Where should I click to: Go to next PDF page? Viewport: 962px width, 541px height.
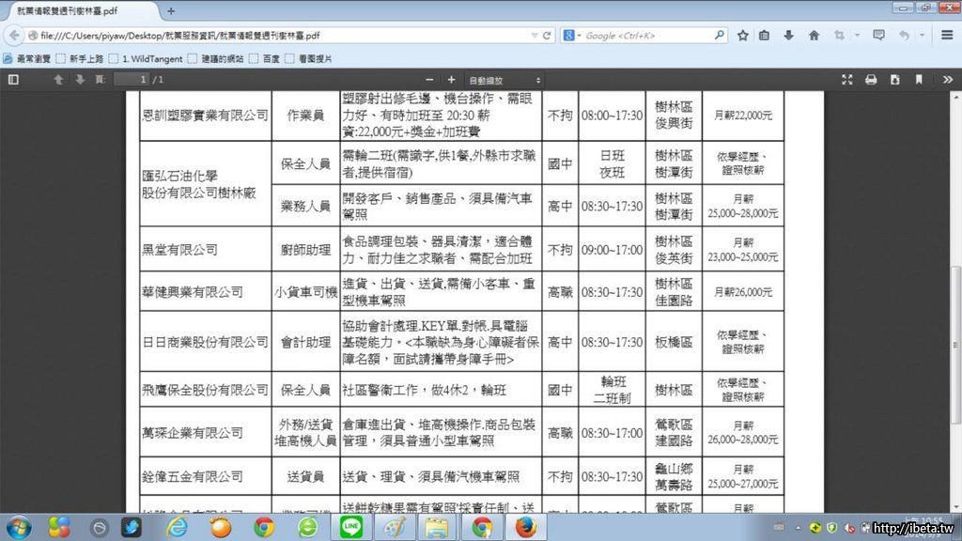pos(80,80)
